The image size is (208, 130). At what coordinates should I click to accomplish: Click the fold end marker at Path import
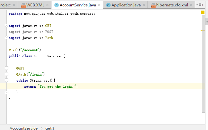pos(6,38)
